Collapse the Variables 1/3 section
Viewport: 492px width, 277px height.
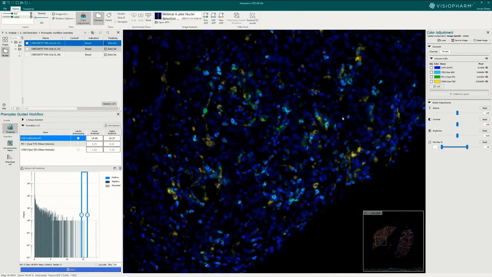pyautogui.click(x=23, y=125)
